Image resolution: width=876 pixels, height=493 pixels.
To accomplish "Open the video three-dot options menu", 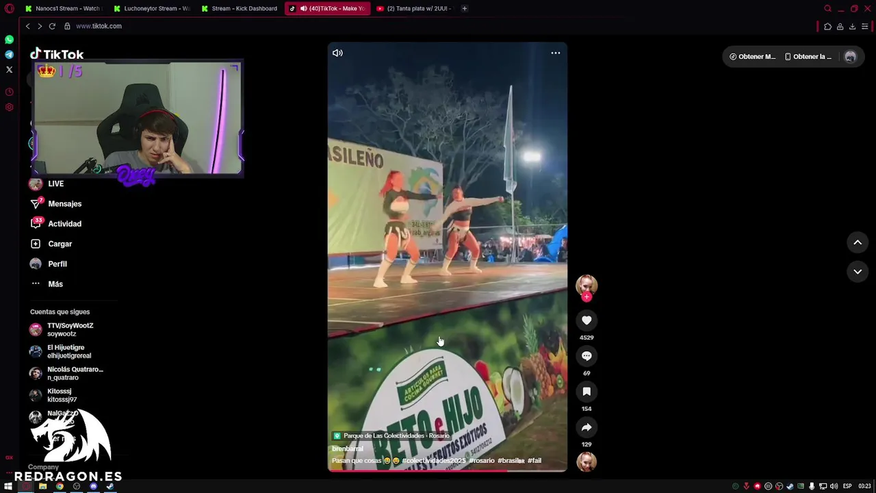I will (x=556, y=53).
